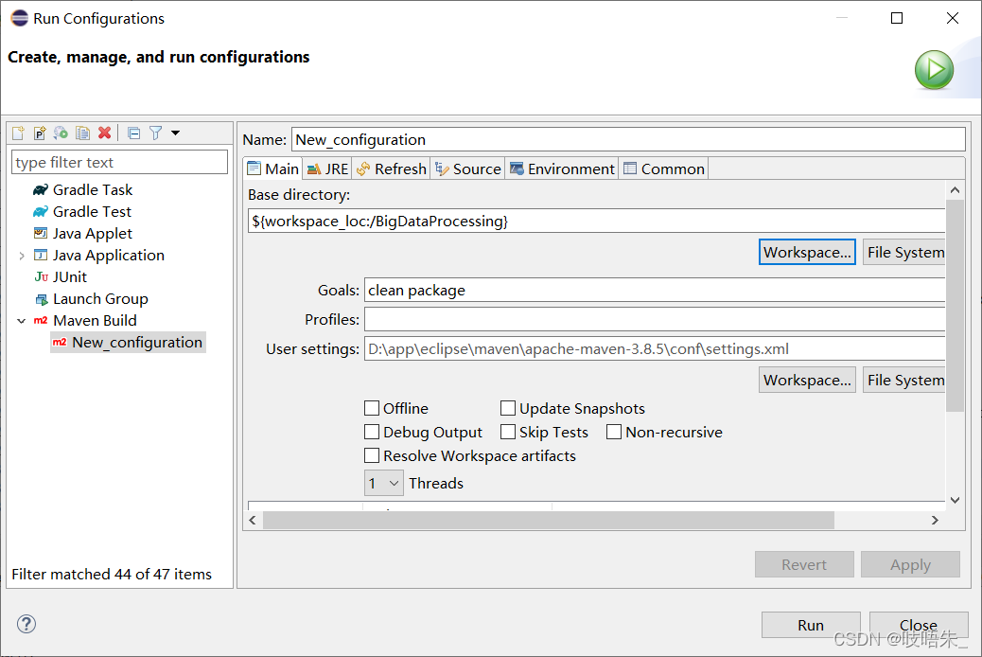Check the Skip Tests option

point(508,432)
